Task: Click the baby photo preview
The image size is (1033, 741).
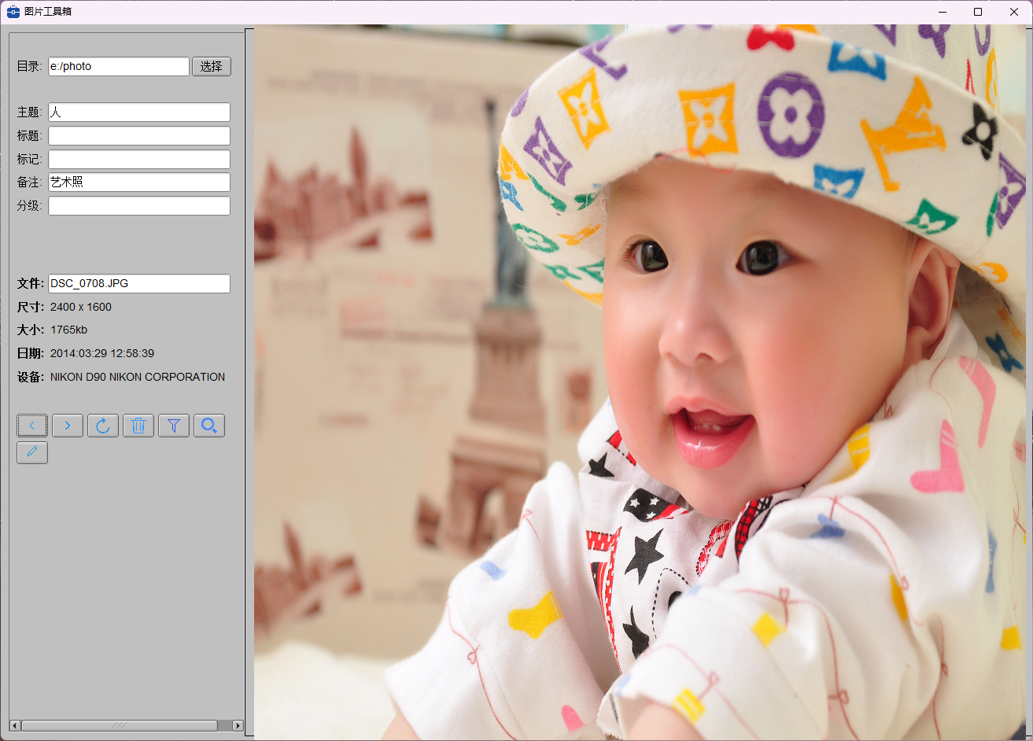Action: tap(643, 383)
